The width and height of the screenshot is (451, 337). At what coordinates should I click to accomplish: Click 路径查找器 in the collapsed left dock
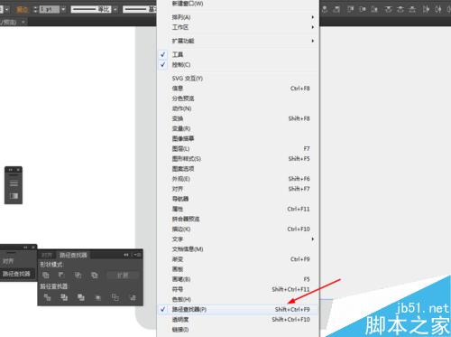click(18, 274)
